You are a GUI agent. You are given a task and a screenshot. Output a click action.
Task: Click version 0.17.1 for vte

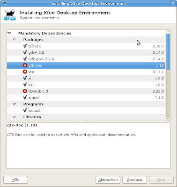click(x=158, y=72)
